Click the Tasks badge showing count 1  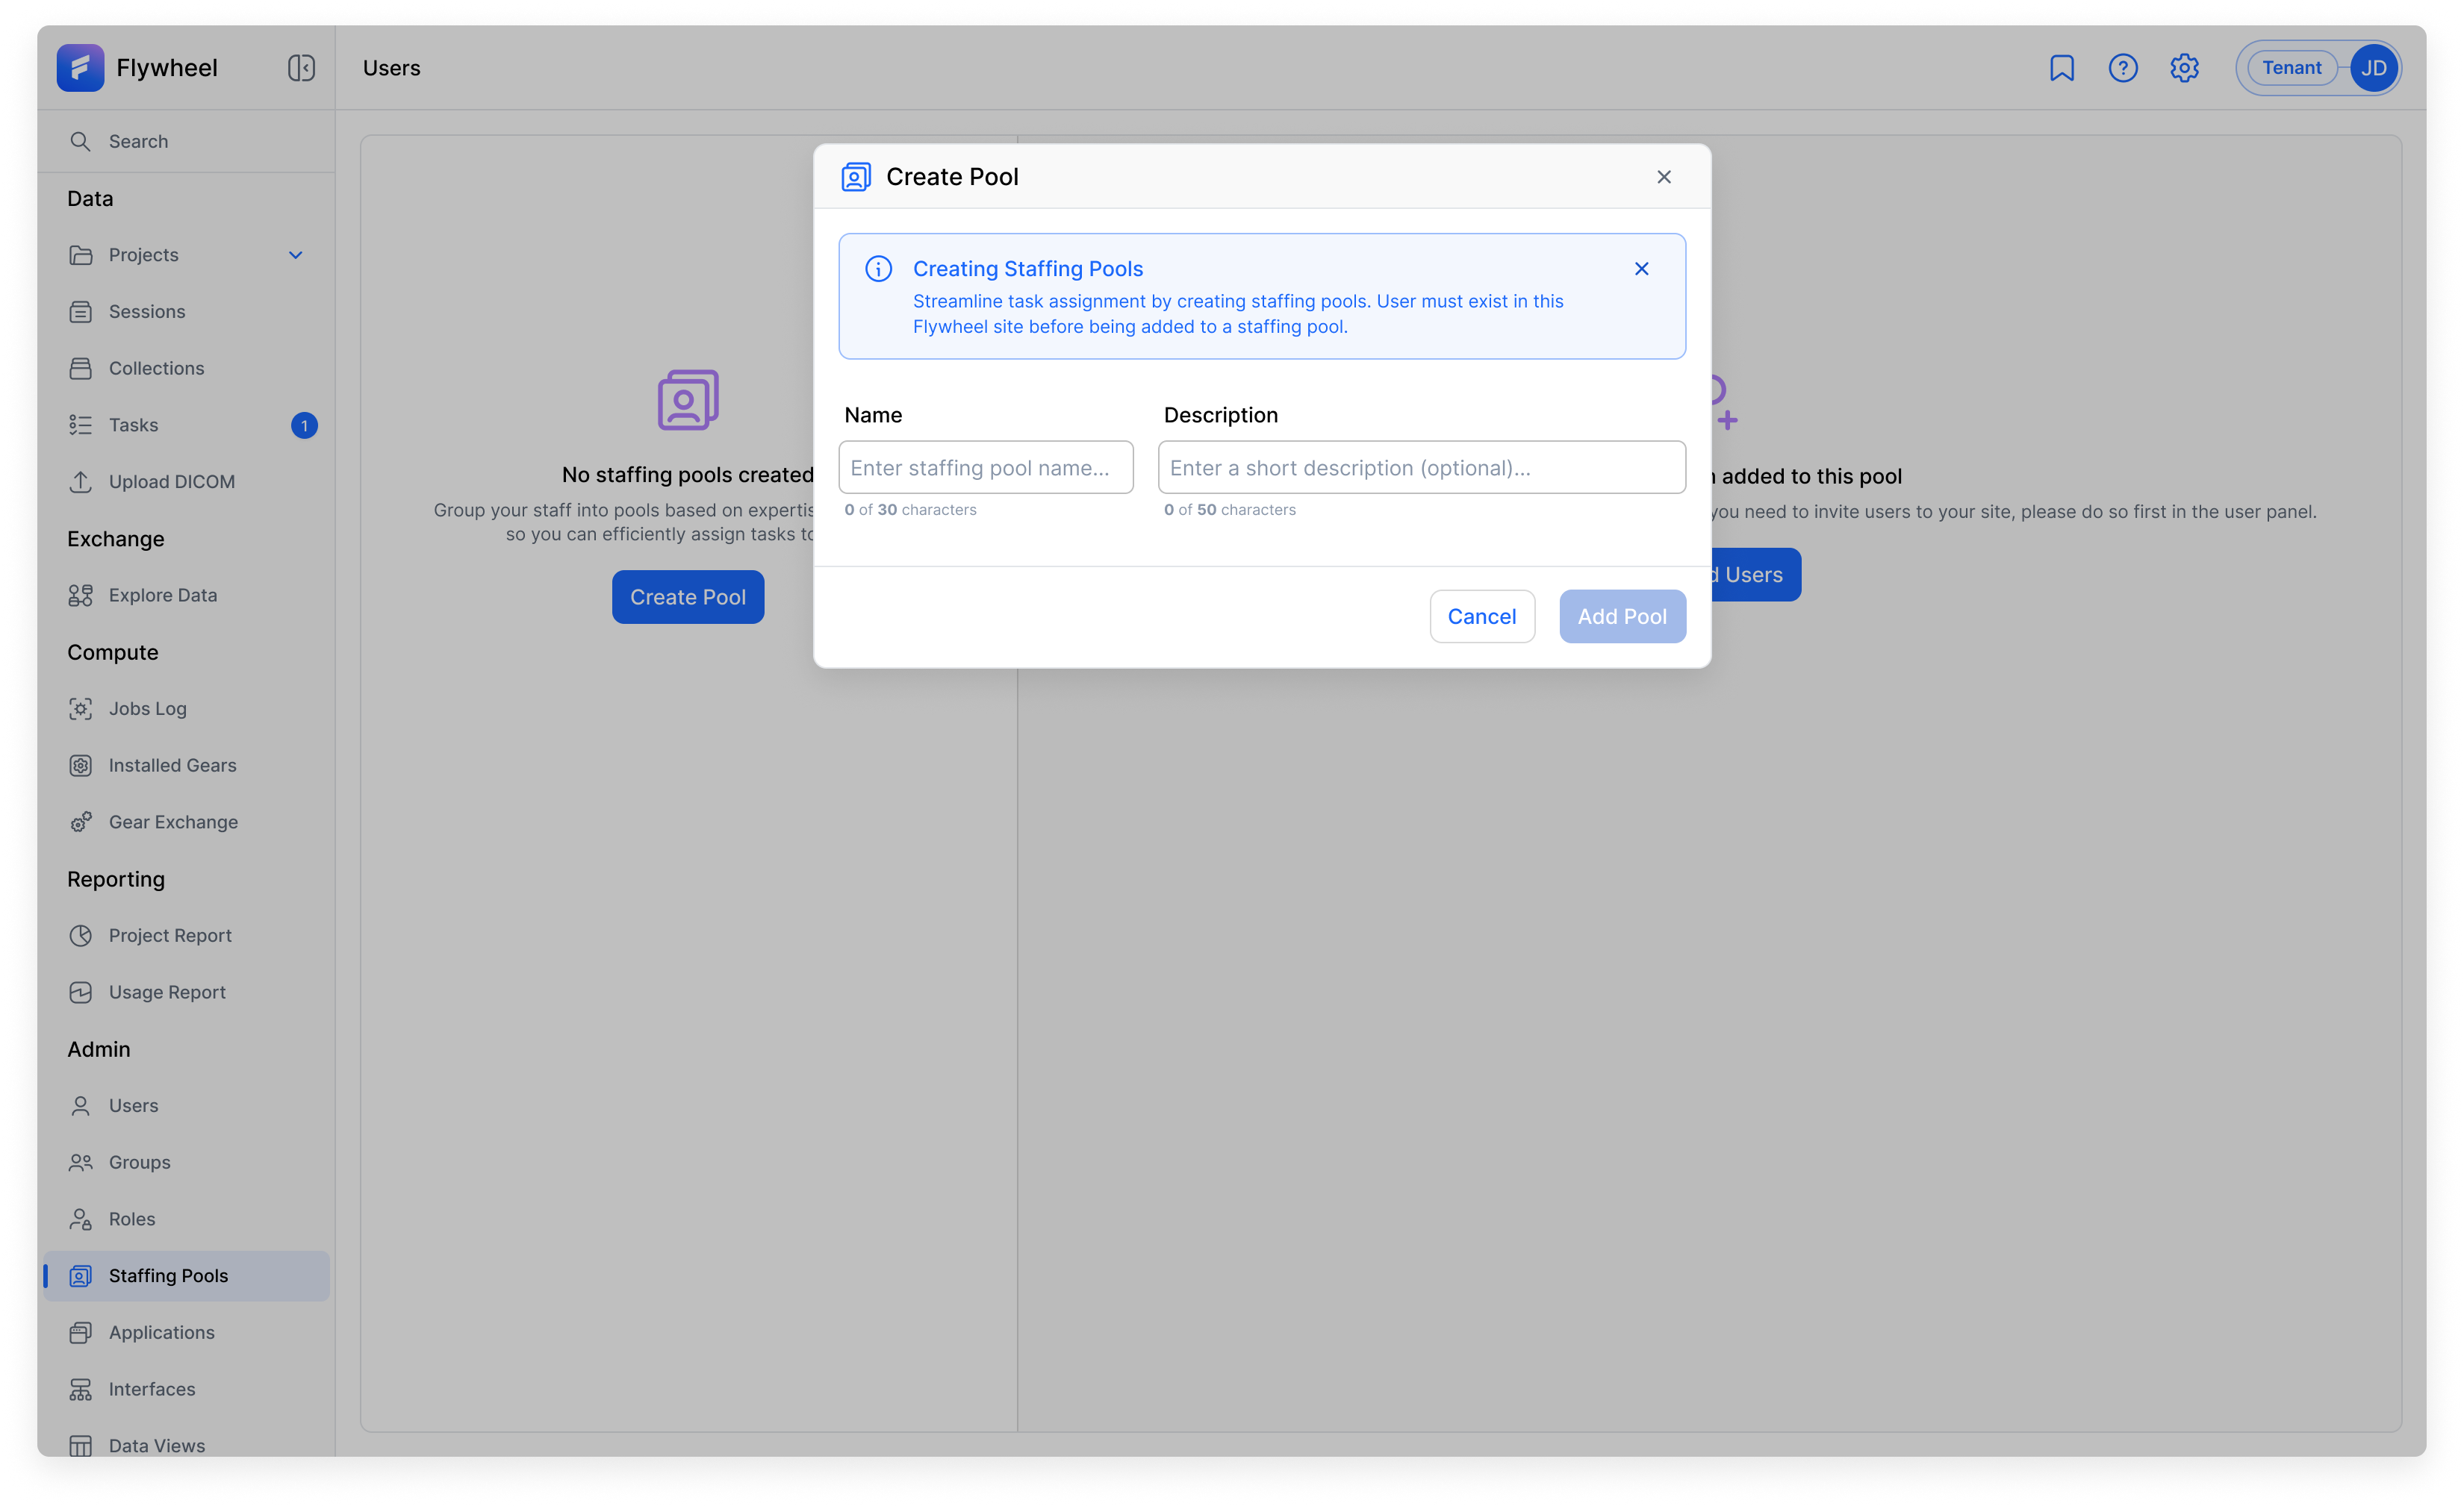point(305,425)
